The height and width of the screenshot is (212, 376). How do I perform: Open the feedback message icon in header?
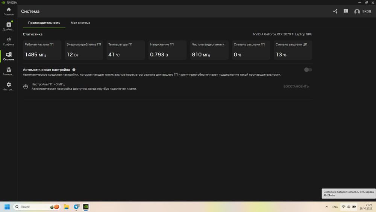(x=346, y=11)
